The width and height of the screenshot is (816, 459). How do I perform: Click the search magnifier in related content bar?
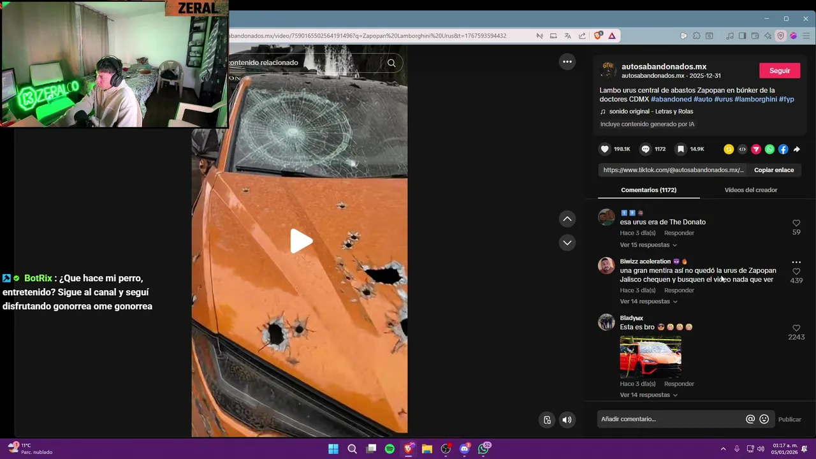(x=391, y=62)
